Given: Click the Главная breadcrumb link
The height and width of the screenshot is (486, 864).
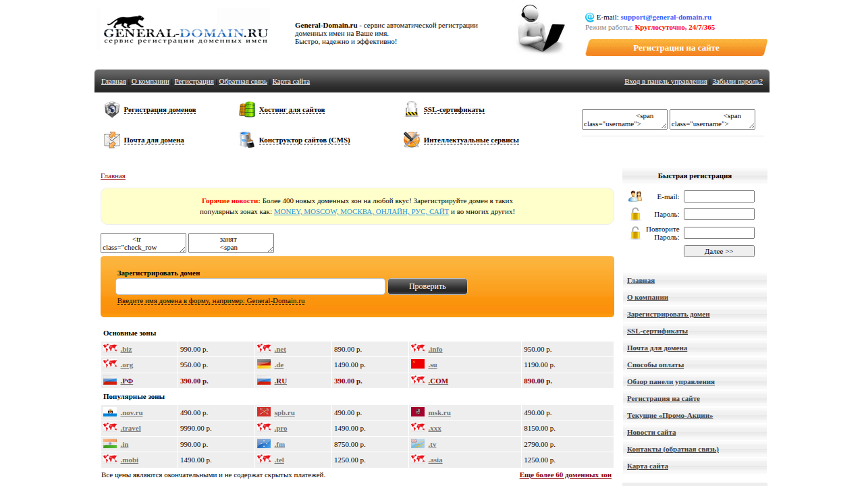Looking at the screenshot, I should pyautogui.click(x=113, y=175).
